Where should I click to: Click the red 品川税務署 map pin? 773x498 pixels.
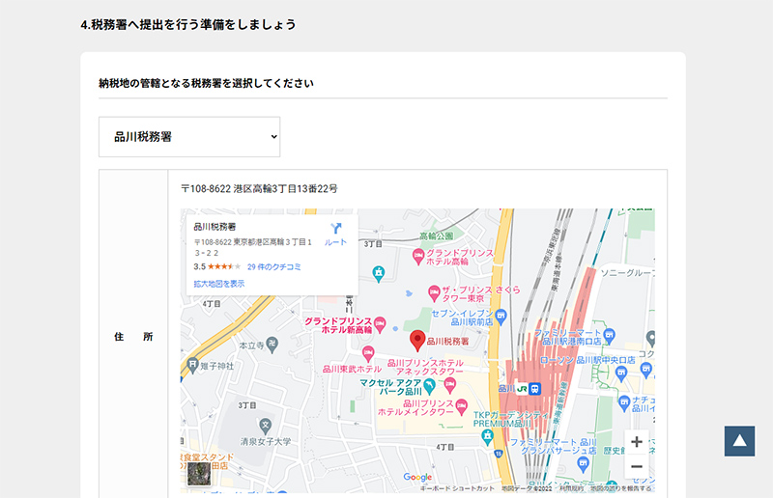point(417,340)
